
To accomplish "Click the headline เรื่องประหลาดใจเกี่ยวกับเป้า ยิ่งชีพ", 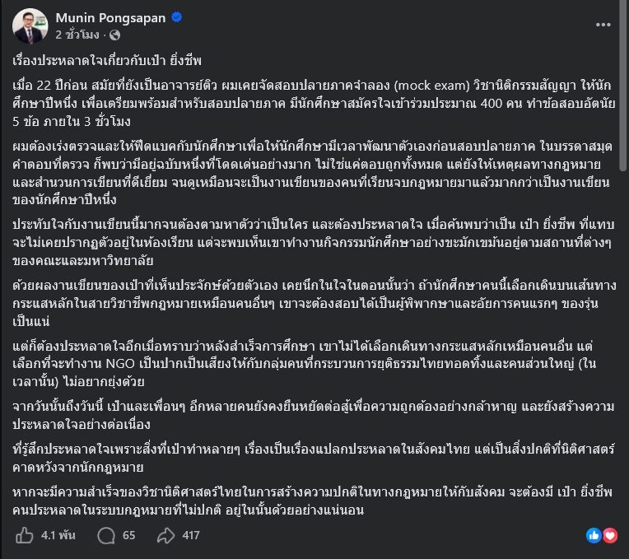I will pos(107,61).
